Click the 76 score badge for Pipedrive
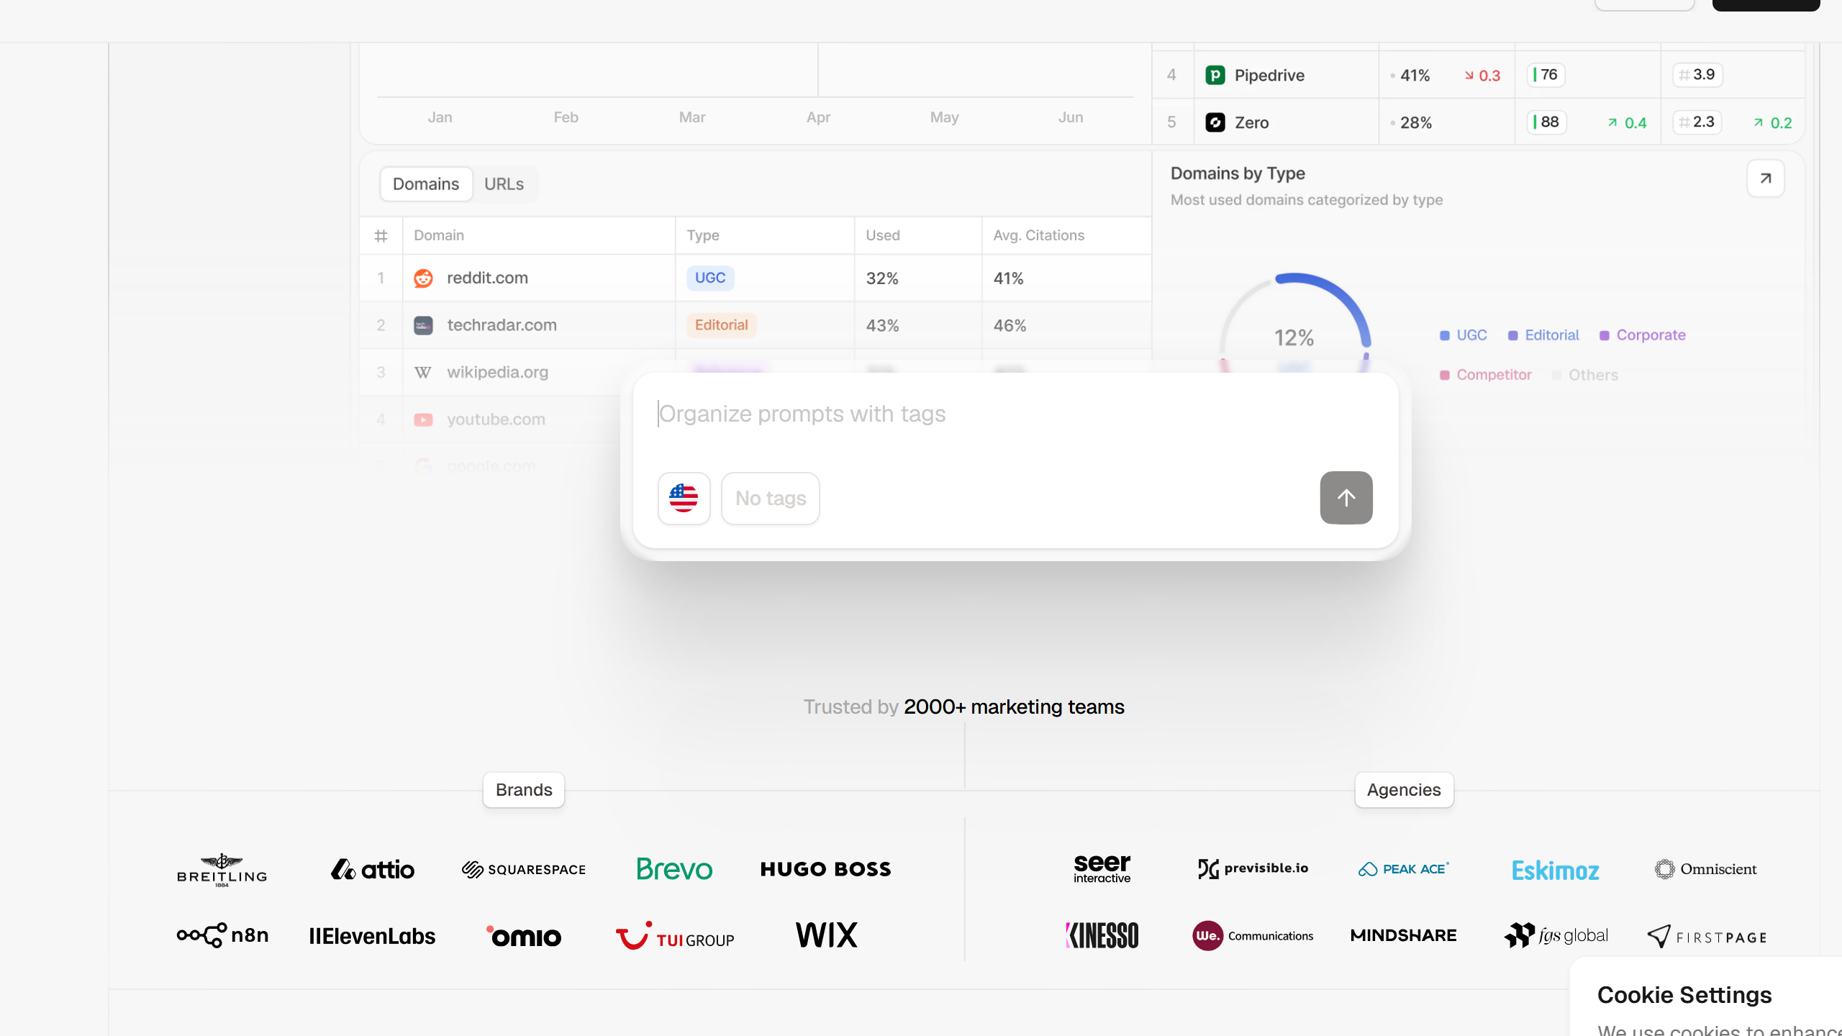 tap(1546, 75)
